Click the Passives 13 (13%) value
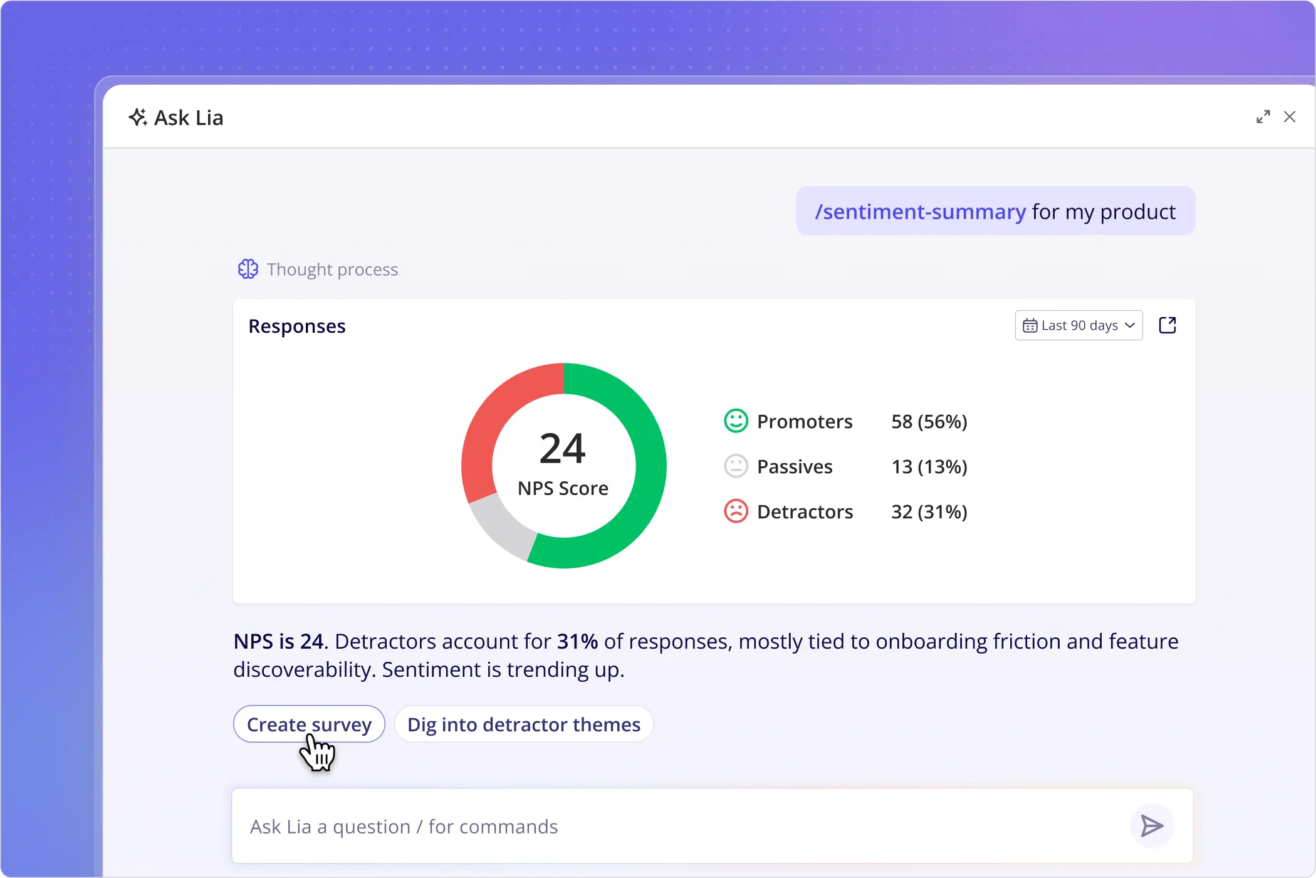 click(x=929, y=466)
